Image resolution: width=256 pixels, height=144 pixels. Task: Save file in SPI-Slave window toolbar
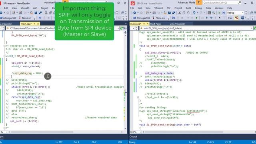point(170,13)
